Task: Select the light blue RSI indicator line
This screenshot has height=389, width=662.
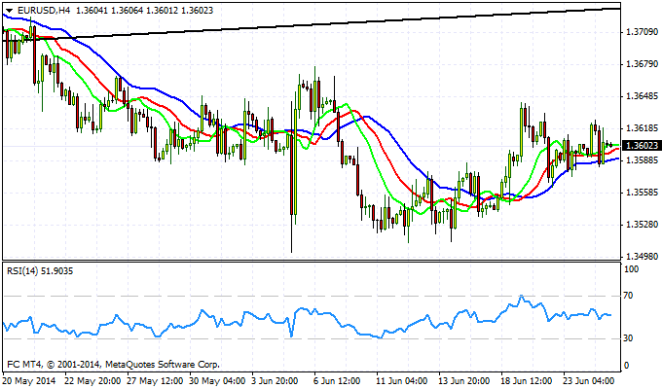Action: click(307, 318)
